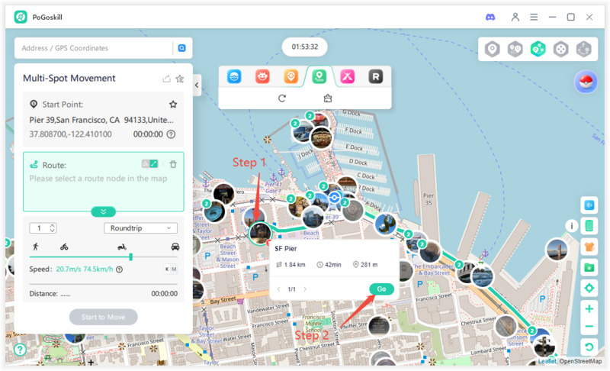Choose scooter speed icon
Viewport: 610px width, 371px height.
[x=122, y=247]
